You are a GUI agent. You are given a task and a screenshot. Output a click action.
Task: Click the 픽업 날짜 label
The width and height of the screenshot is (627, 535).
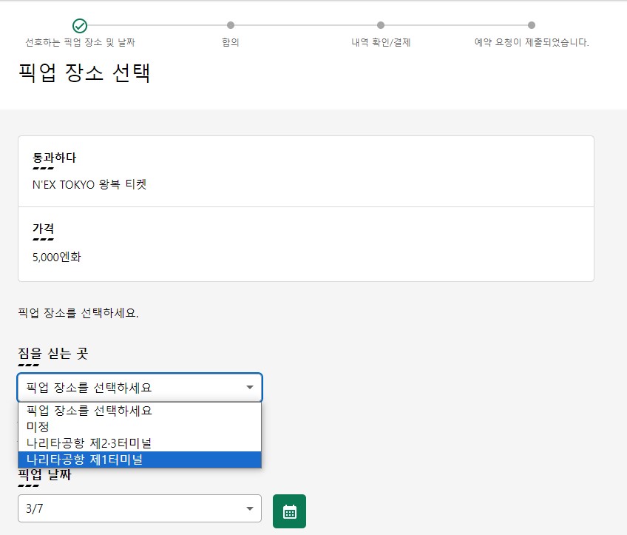point(44,474)
